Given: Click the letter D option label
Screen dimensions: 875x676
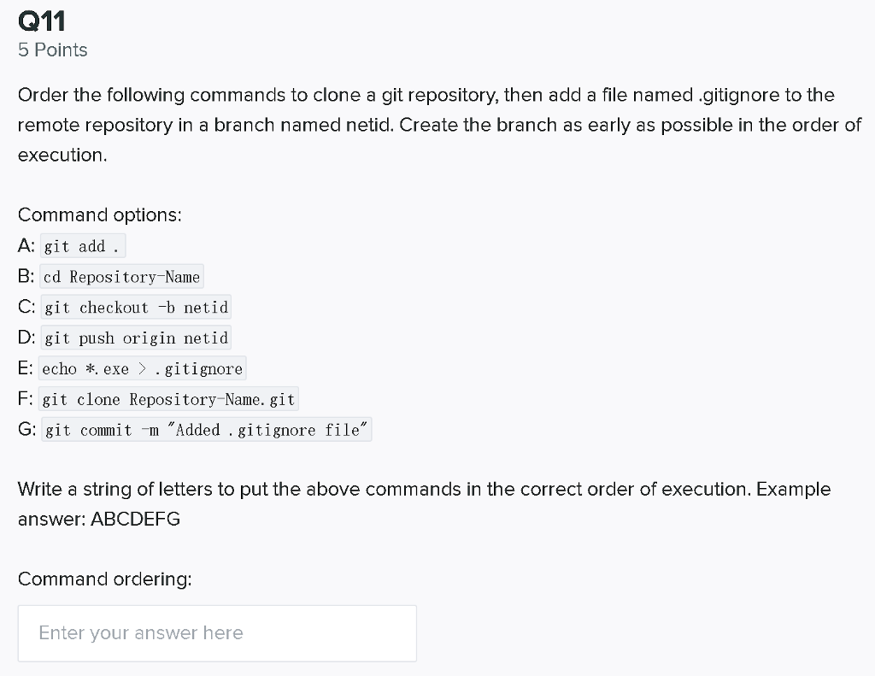Looking at the screenshot, I should point(25,338).
